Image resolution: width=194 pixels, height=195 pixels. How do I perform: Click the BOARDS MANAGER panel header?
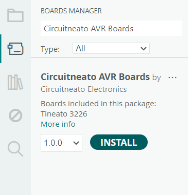71,11
